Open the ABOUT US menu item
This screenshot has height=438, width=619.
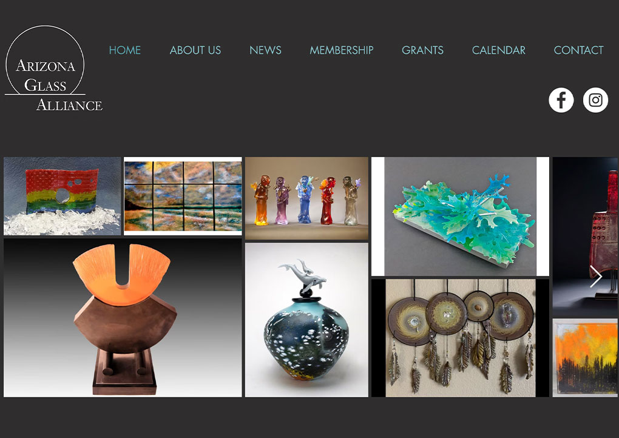195,50
